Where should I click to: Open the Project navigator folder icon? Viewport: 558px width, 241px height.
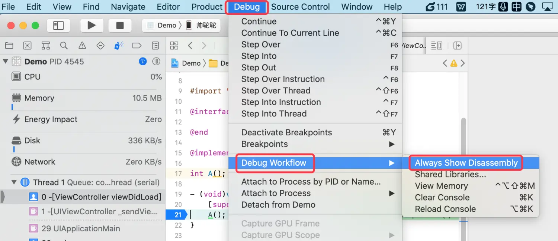[9, 46]
